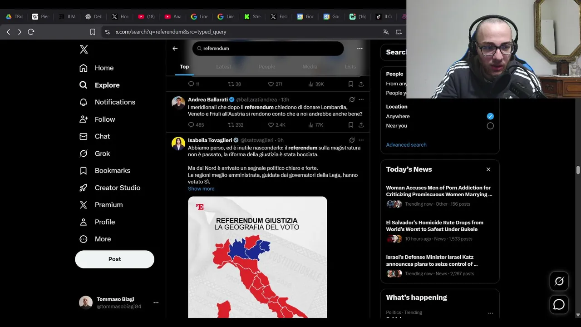Open search options three-dot menu

tap(360, 49)
